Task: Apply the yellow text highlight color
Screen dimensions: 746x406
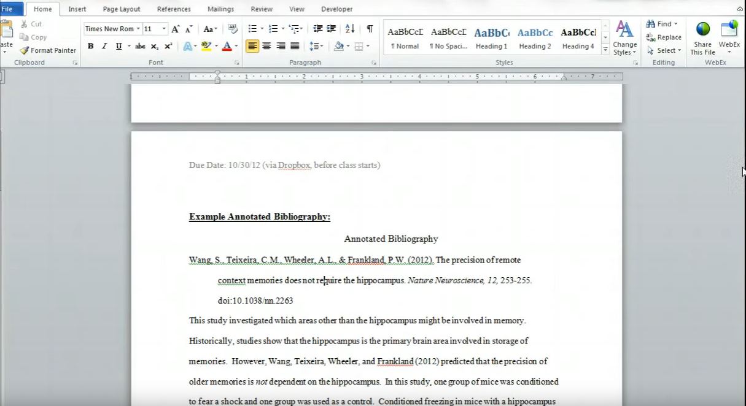Action: 206,46
